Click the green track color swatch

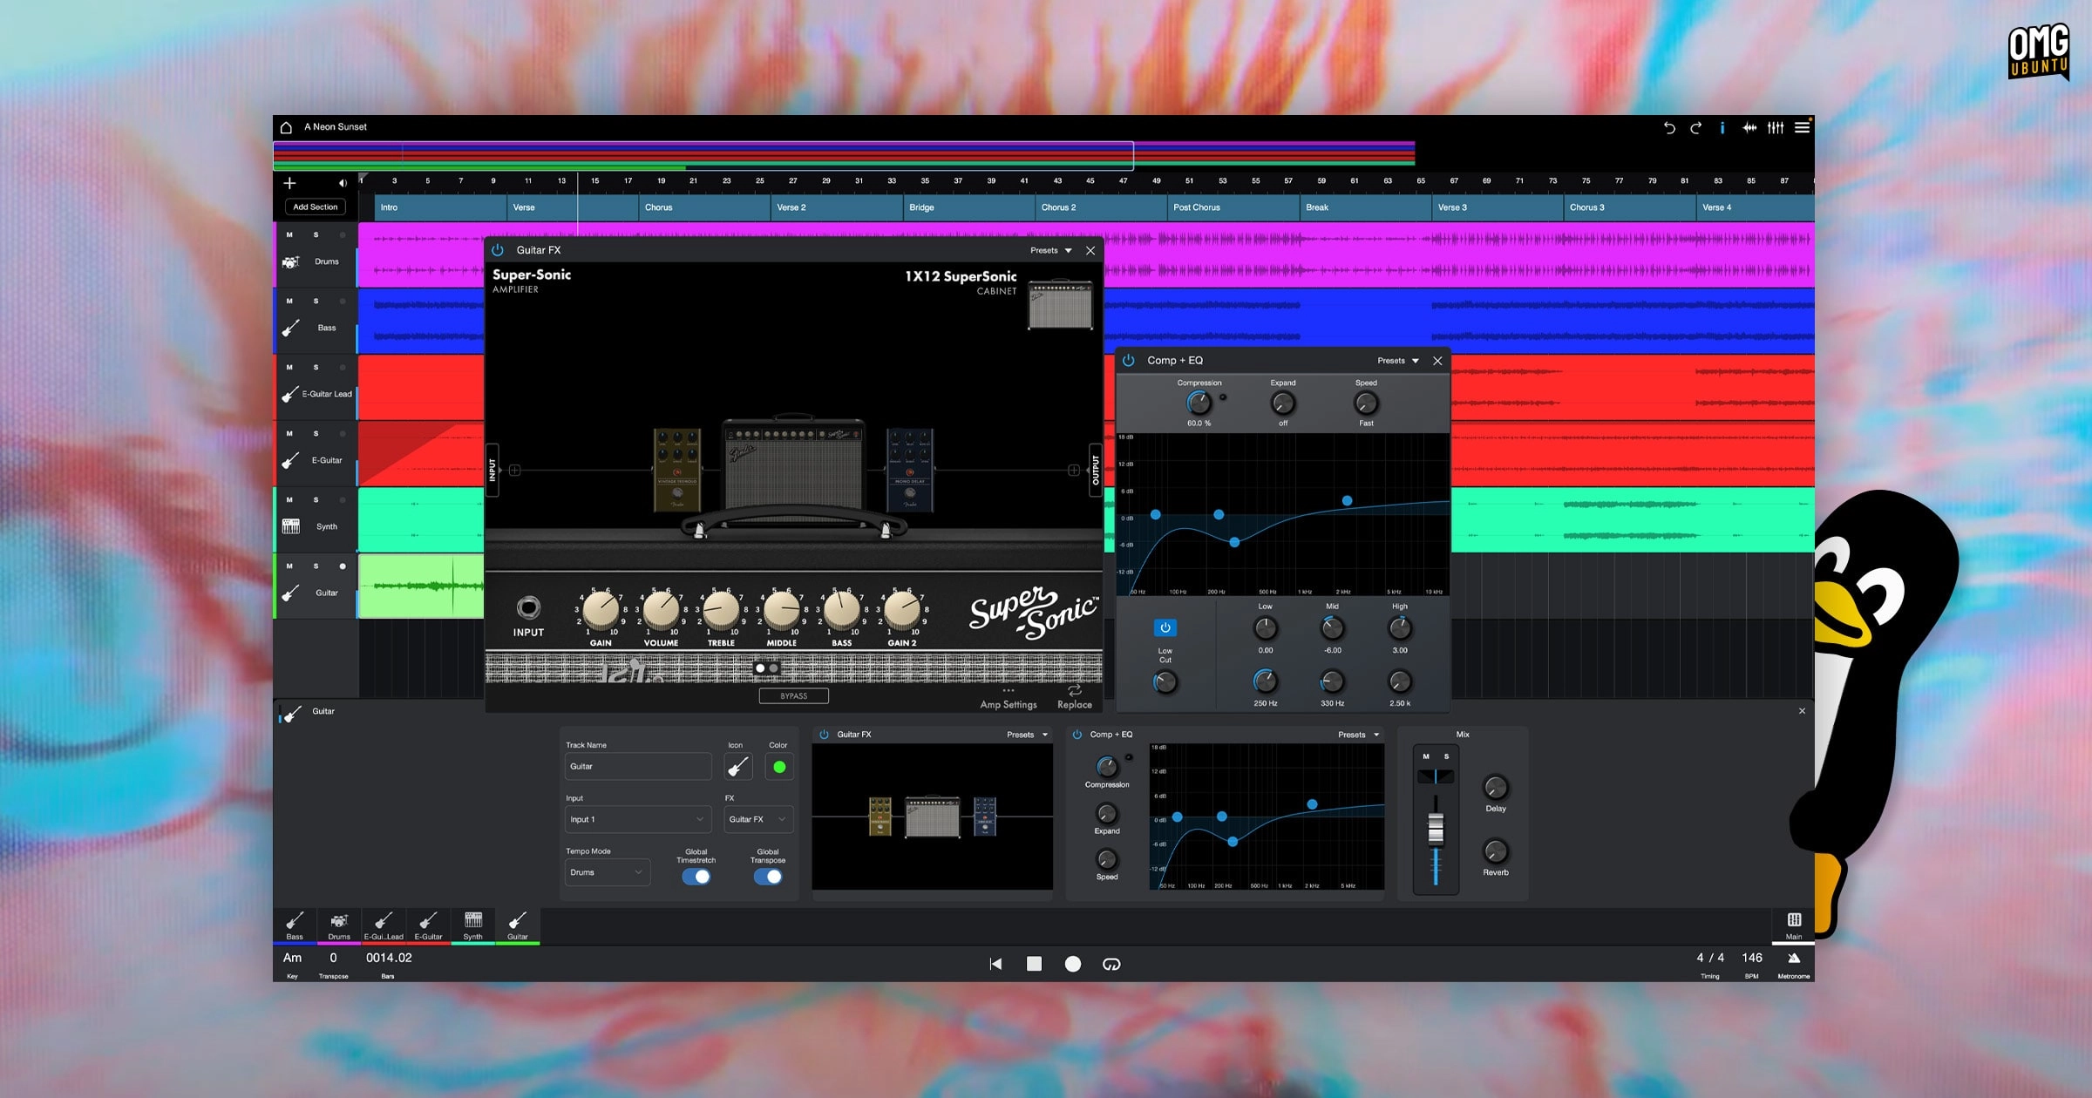point(779,767)
